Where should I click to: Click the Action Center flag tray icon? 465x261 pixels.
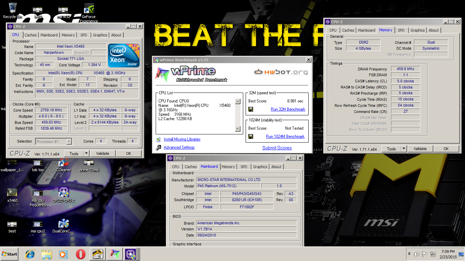tap(424, 254)
